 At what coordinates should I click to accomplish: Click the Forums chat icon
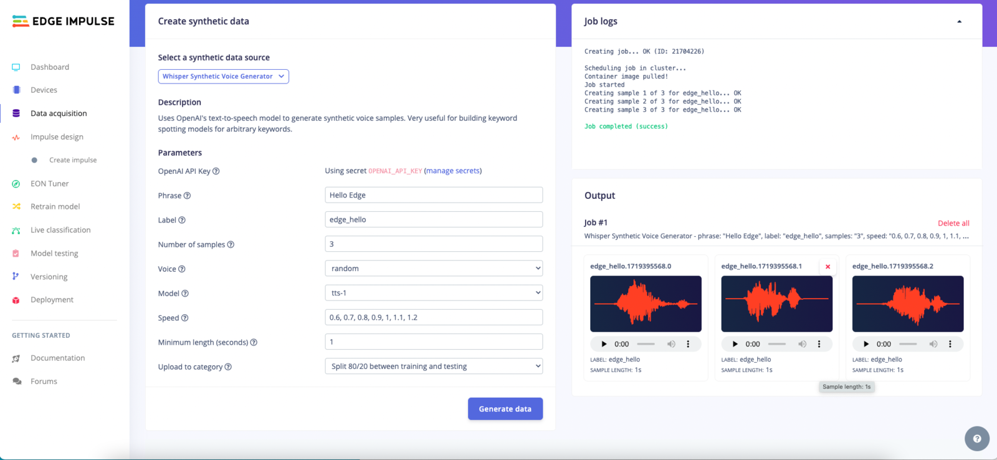tap(16, 381)
